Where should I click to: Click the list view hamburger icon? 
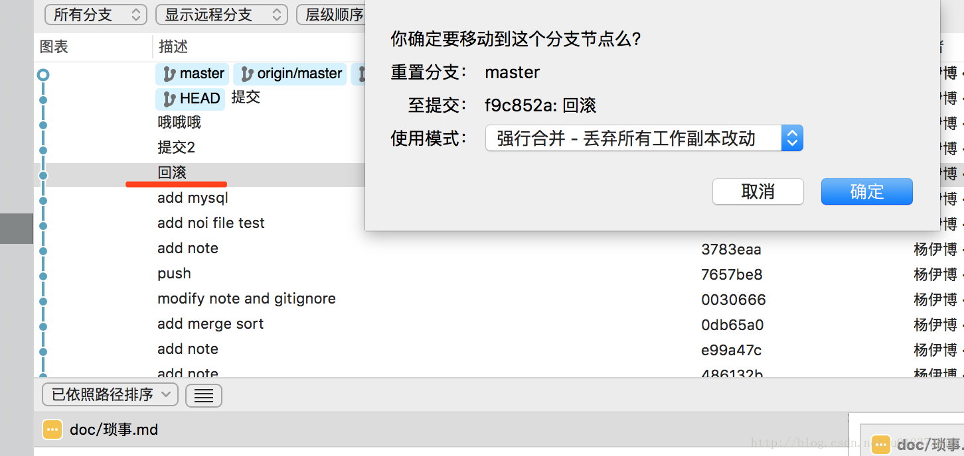tap(204, 396)
